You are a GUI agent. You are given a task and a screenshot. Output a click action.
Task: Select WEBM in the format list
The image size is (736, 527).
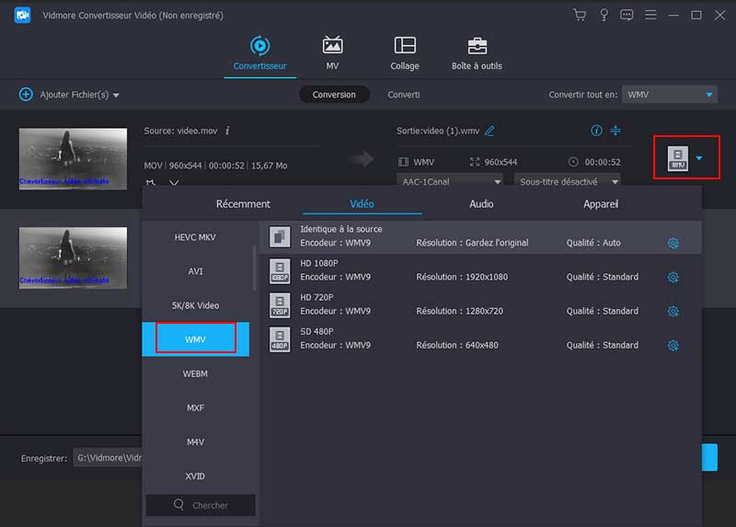coord(195,373)
